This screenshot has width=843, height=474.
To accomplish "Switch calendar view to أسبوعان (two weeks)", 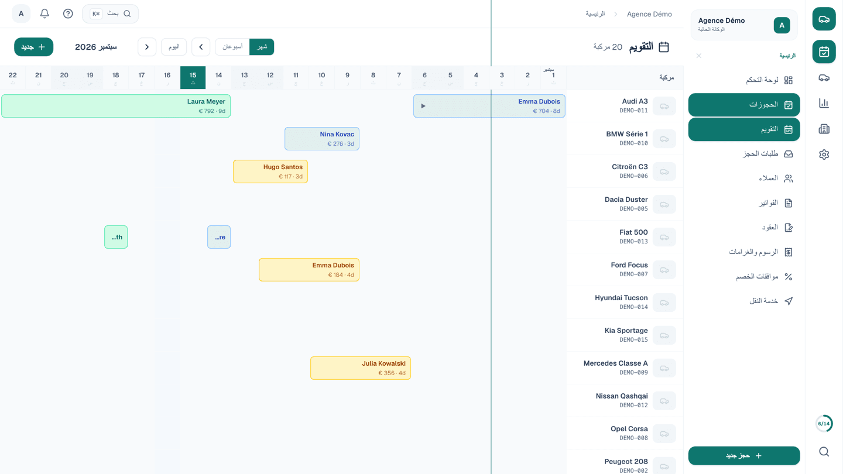I will [x=232, y=47].
